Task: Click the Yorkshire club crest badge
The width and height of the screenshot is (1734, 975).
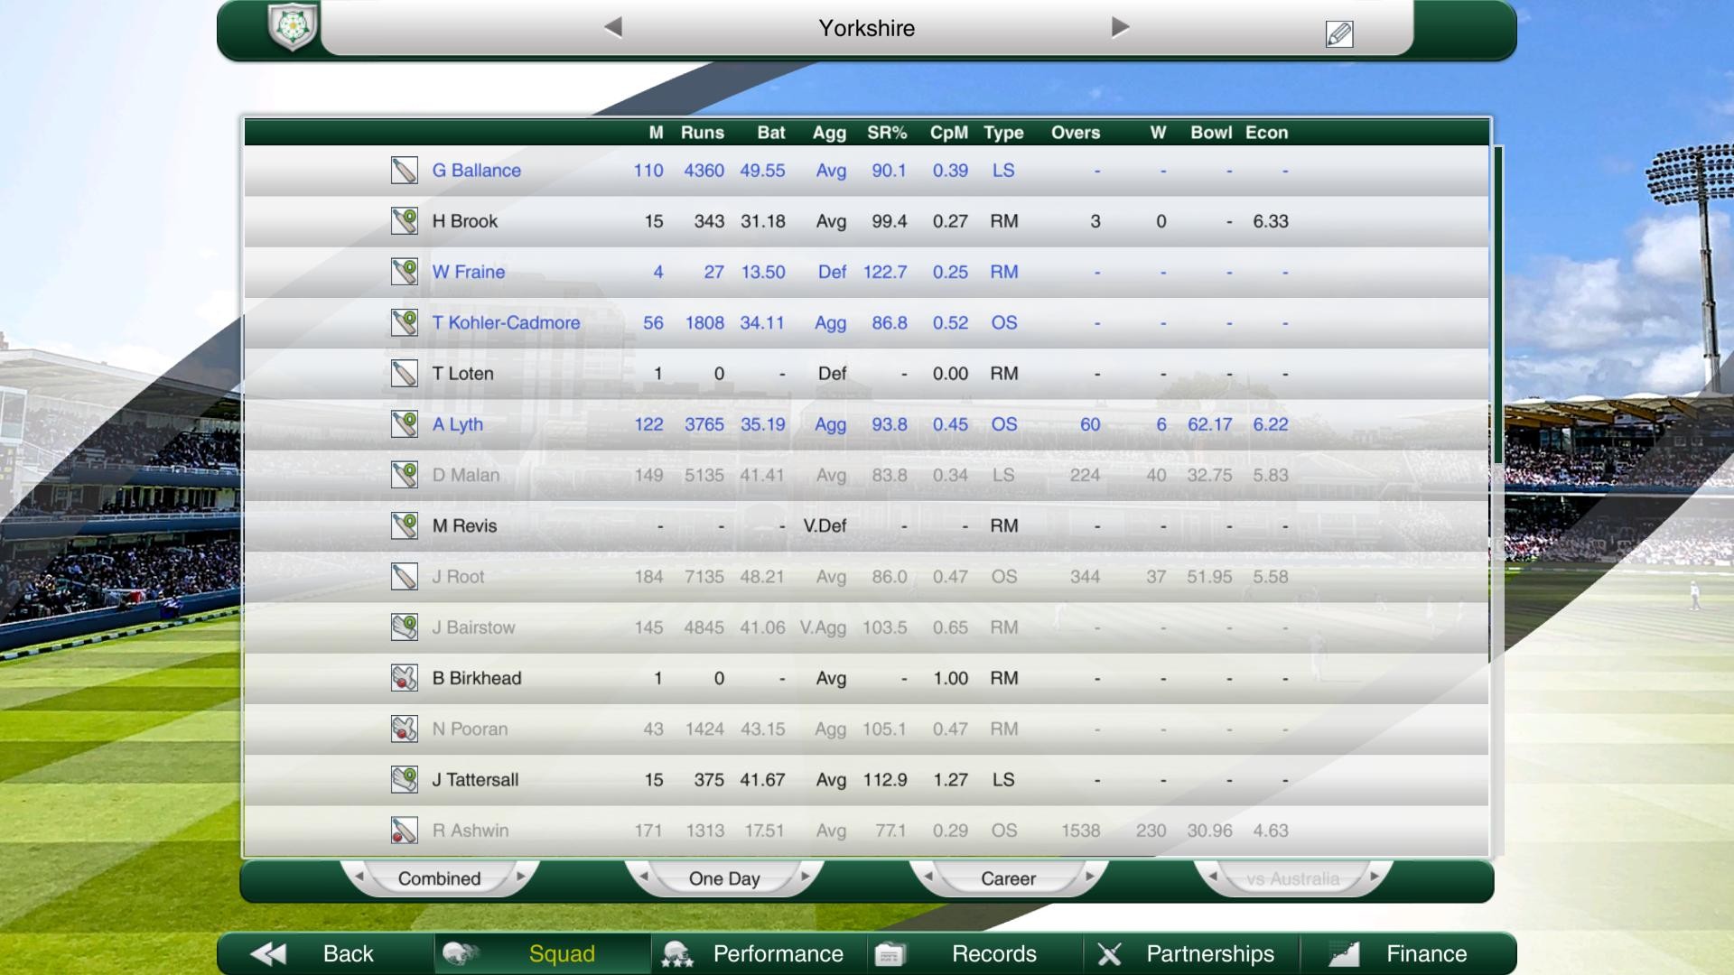Action: coord(293,26)
